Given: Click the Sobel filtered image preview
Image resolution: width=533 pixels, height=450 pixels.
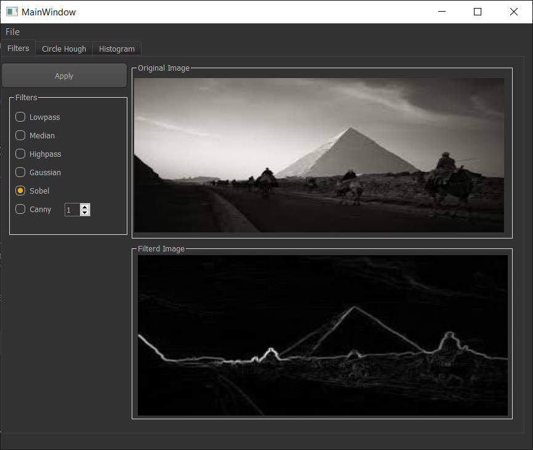Looking at the screenshot, I should 323,335.
